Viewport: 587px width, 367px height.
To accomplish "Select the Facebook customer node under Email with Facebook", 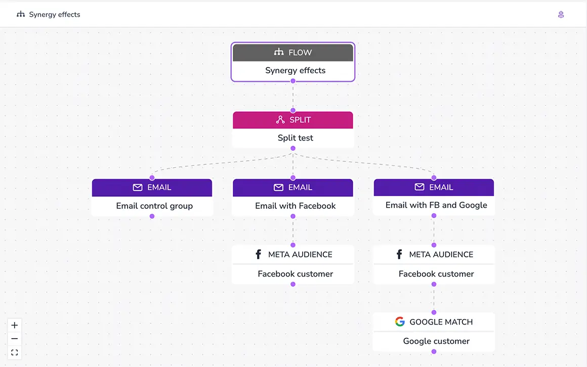I will coord(293,273).
